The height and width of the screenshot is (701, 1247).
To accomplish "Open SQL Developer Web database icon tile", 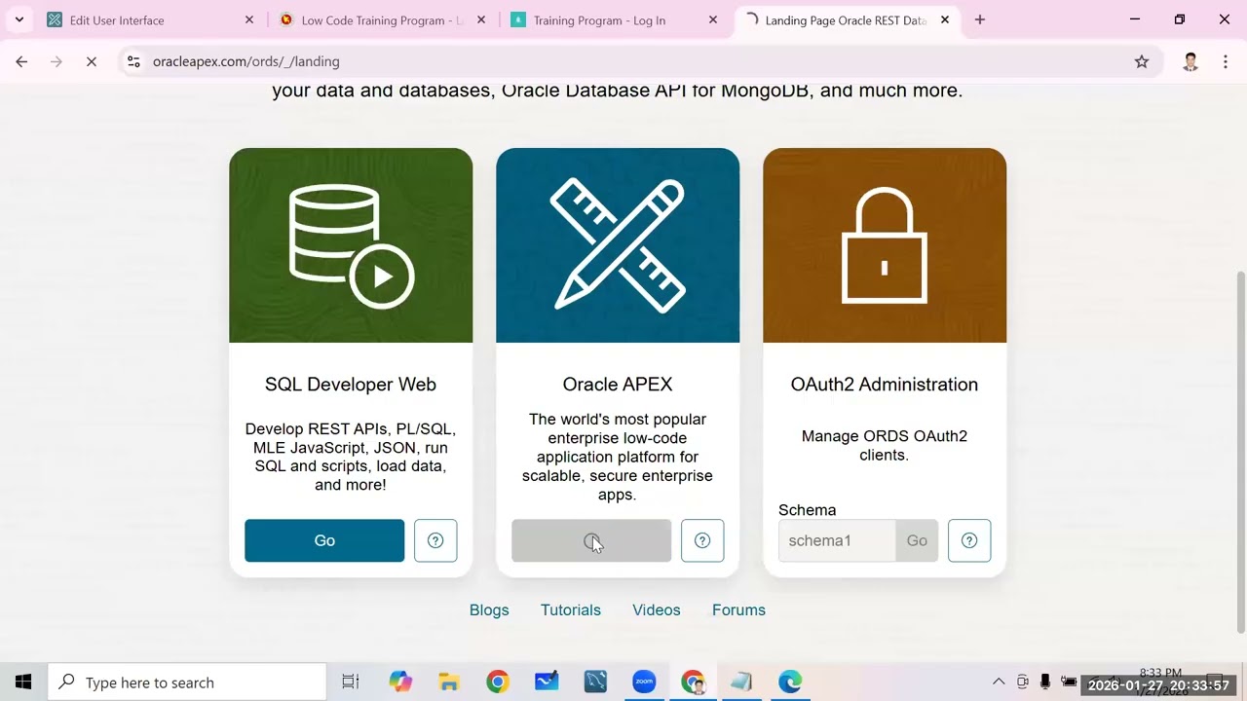I will (x=351, y=245).
